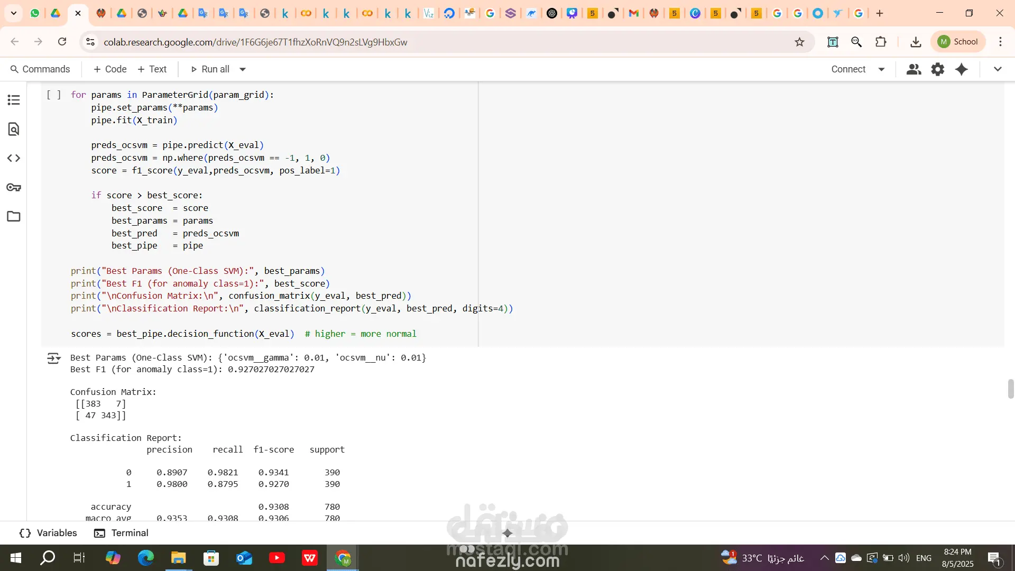Open the code snippets sidebar icon
This screenshot has height=571, width=1015.
pyautogui.click(x=14, y=158)
